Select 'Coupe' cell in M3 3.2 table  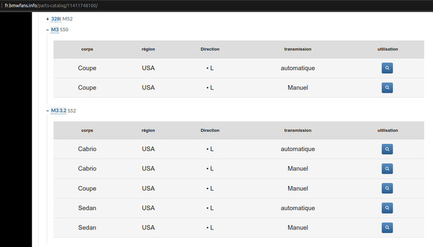coord(87,188)
